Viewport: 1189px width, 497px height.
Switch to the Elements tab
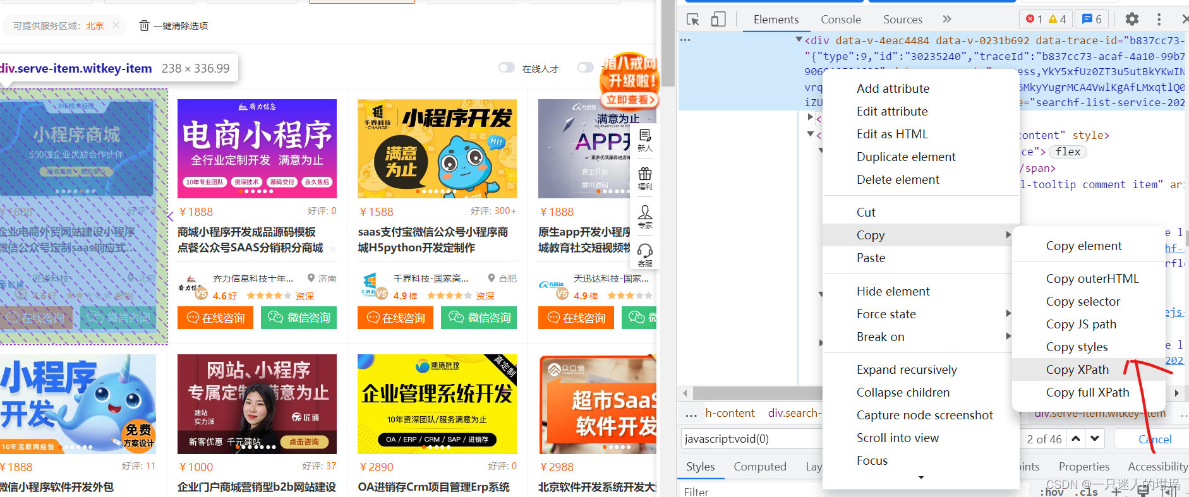click(x=776, y=19)
